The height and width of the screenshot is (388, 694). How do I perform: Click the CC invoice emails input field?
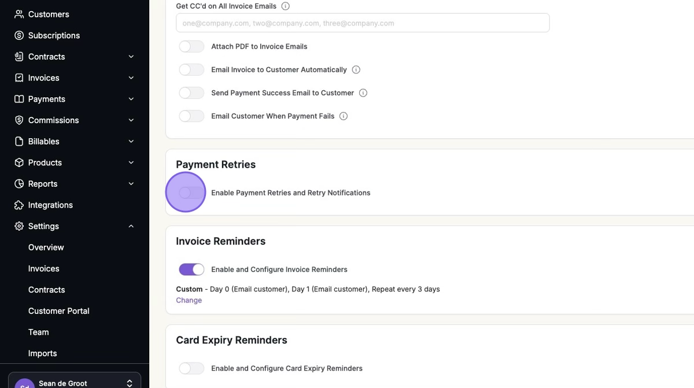coord(363,23)
